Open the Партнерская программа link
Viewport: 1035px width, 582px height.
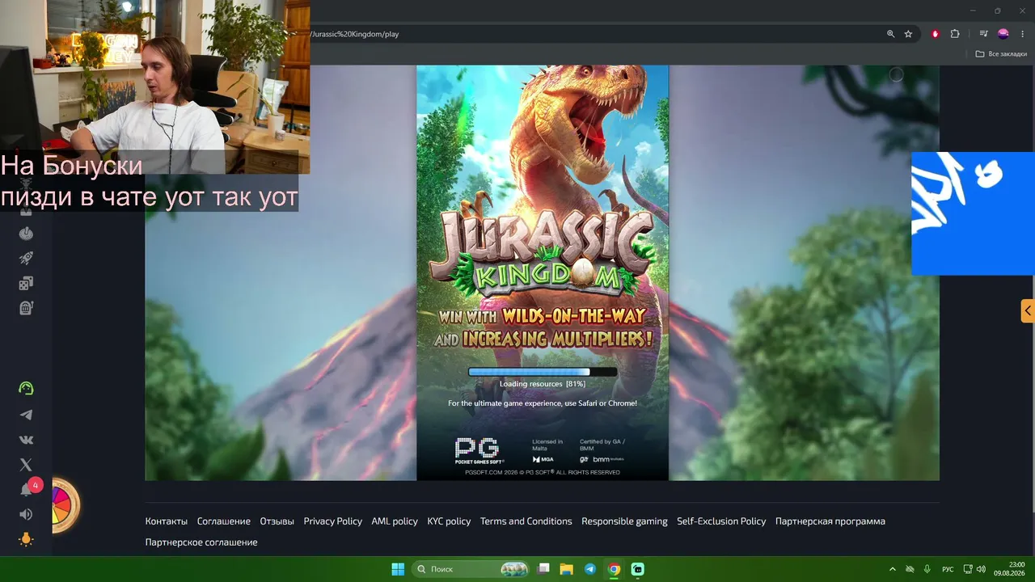(x=830, y=521)
